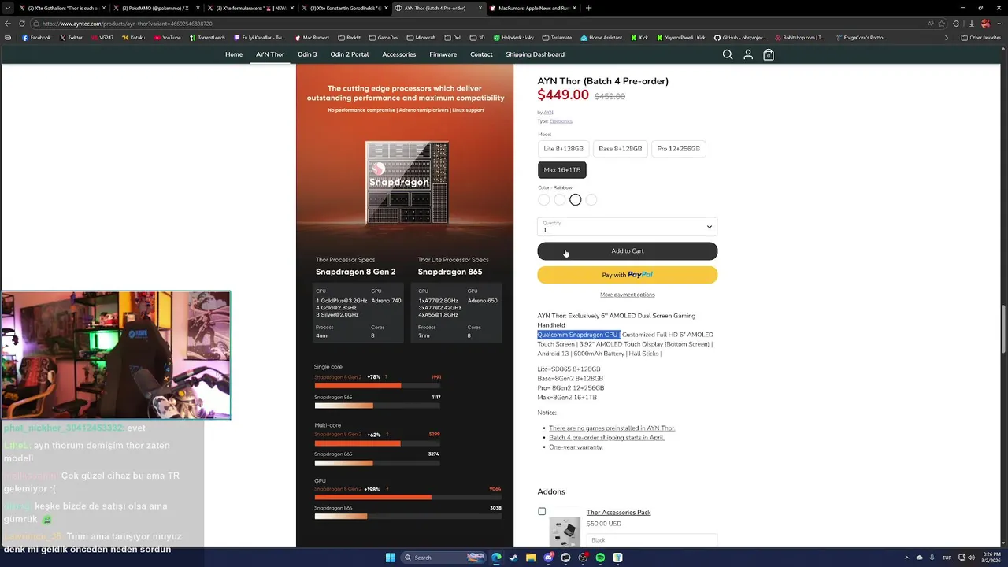Open the AYN Thor menu item

click(x=270, y=54)
